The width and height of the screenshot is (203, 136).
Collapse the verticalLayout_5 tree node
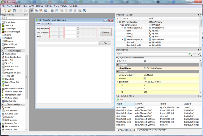pos(123,28)
